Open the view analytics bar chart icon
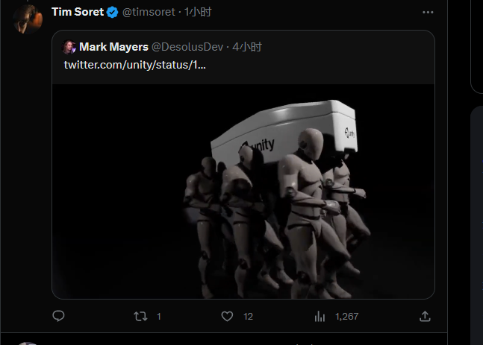The height and width of the screenshot is (345, 483). pos(320,316)
